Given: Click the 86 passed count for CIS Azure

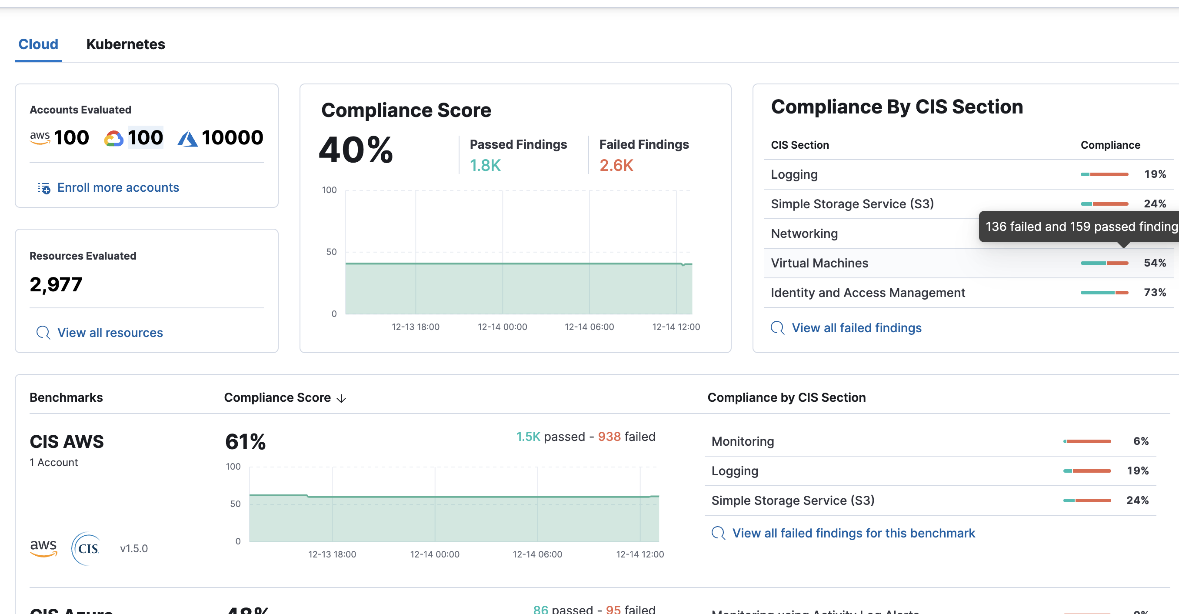Looking at the screenshot, I should (x=540, y=609).
